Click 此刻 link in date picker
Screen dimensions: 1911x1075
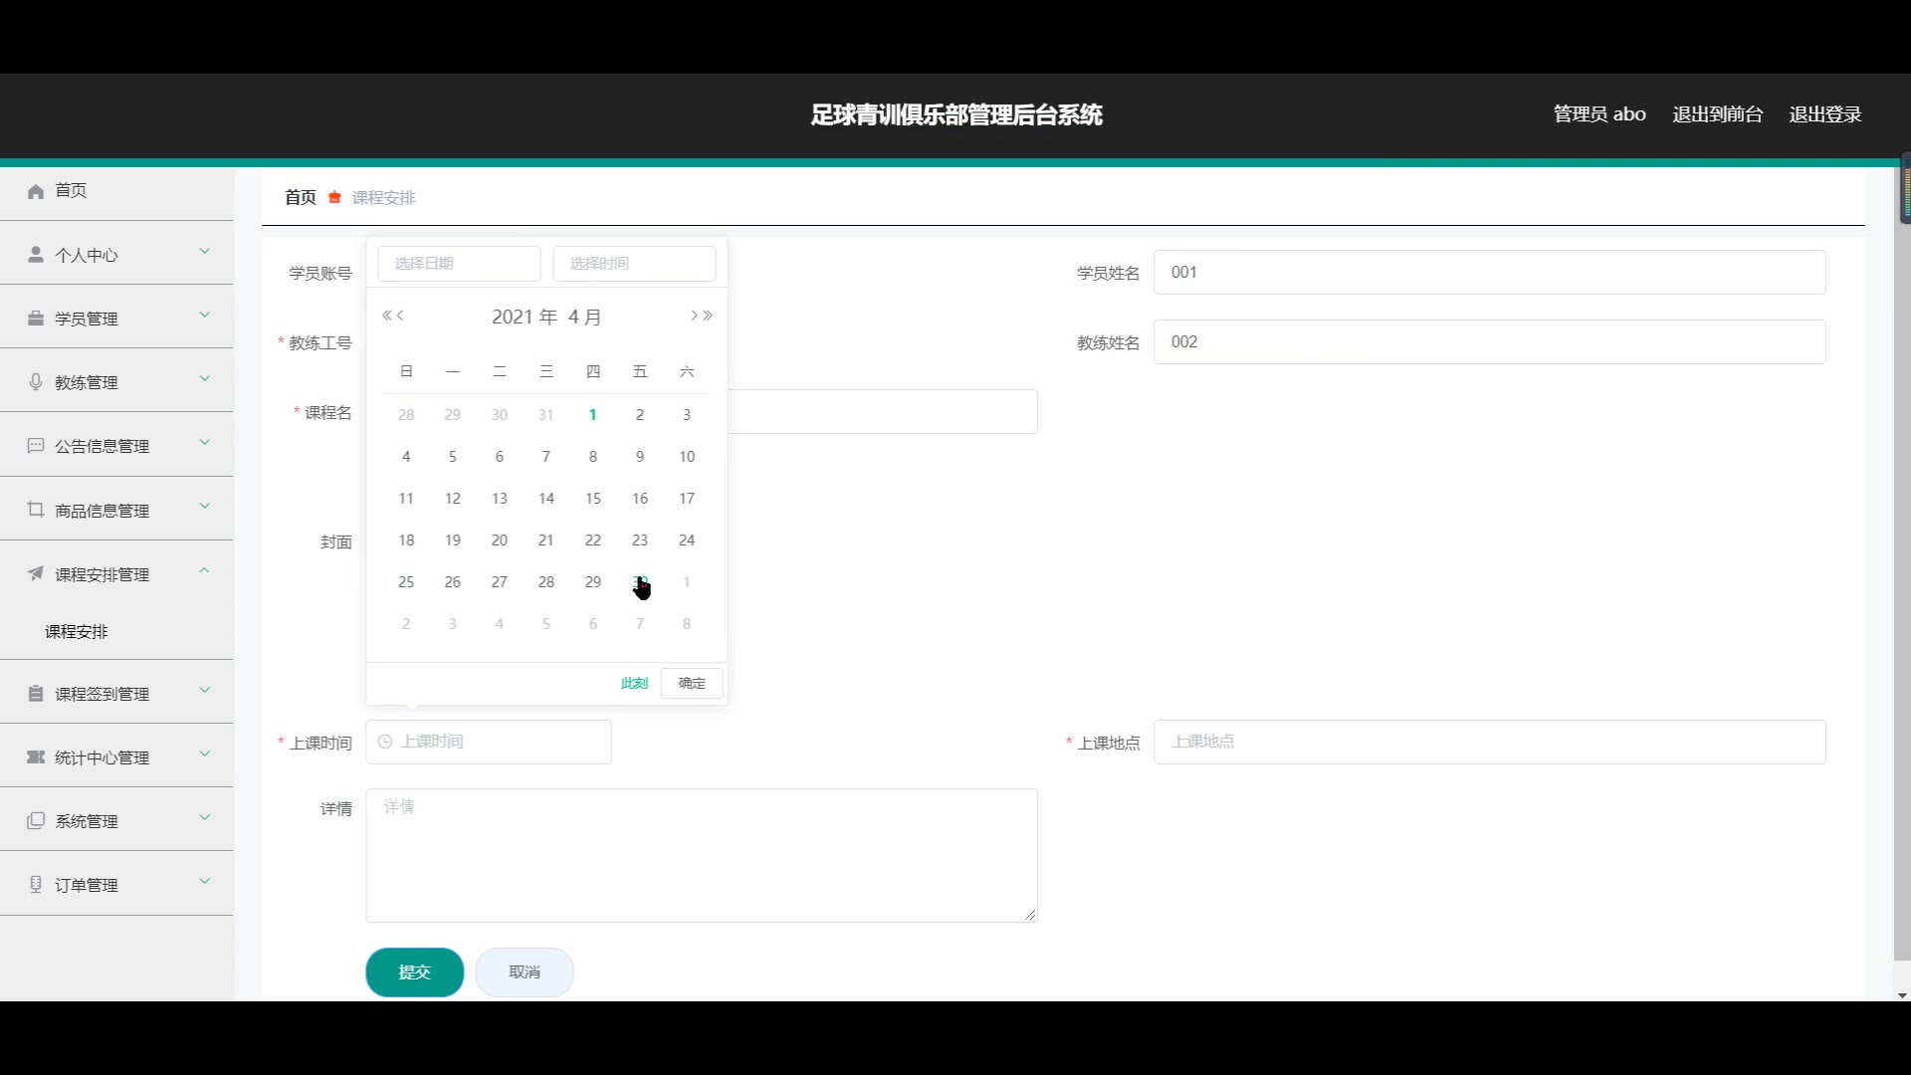pyautogui.click(x=634, y=683)
